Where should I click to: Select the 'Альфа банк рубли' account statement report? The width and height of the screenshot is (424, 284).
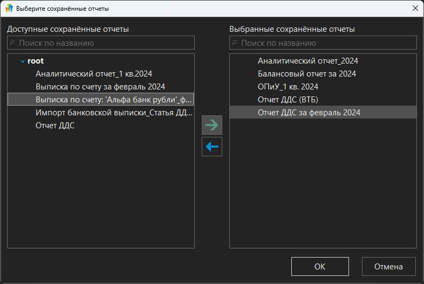(113, 100)
